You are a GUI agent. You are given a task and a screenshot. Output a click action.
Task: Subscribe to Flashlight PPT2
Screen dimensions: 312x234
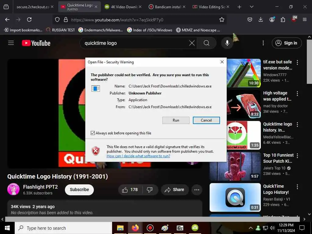[80, 190]
